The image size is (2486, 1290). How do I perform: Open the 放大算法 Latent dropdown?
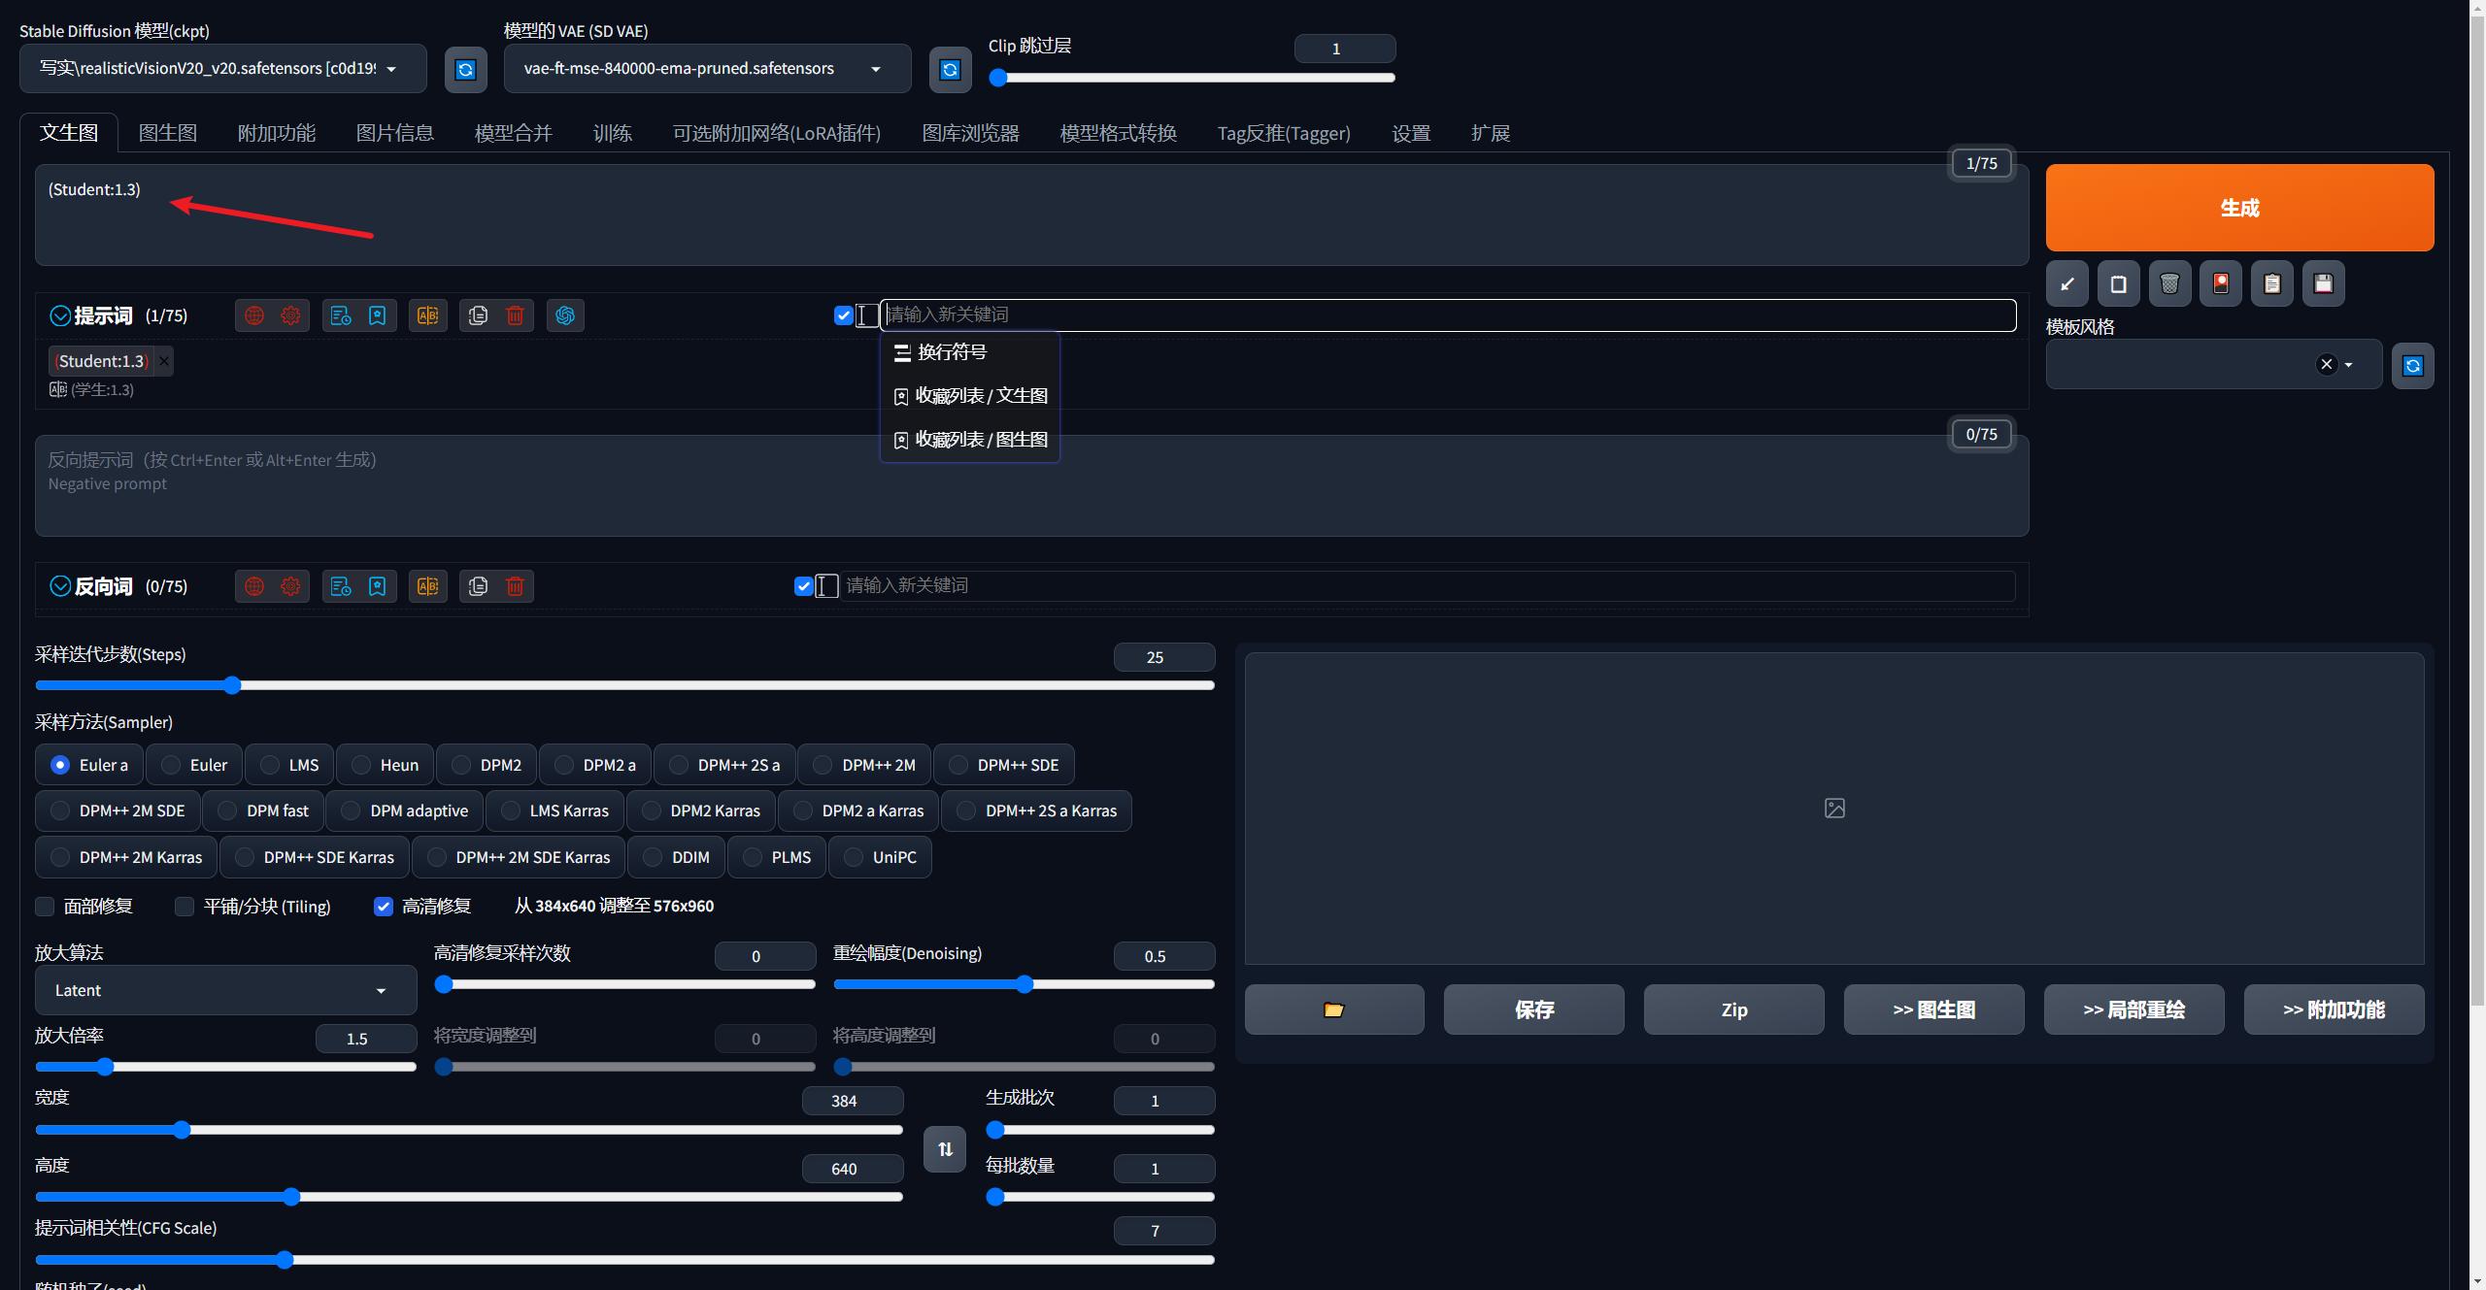click(x=225, y=990)
